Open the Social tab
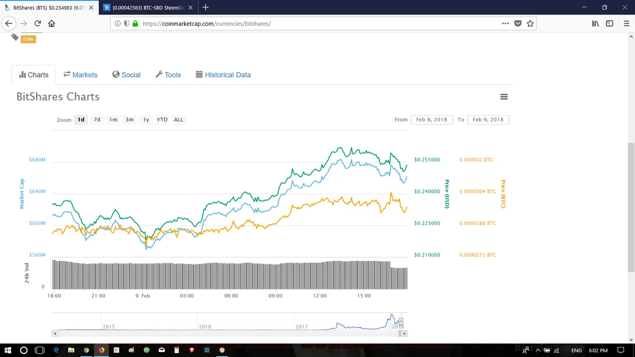The width and height of the screenshot is (635, 357). (x=127, y=75)
